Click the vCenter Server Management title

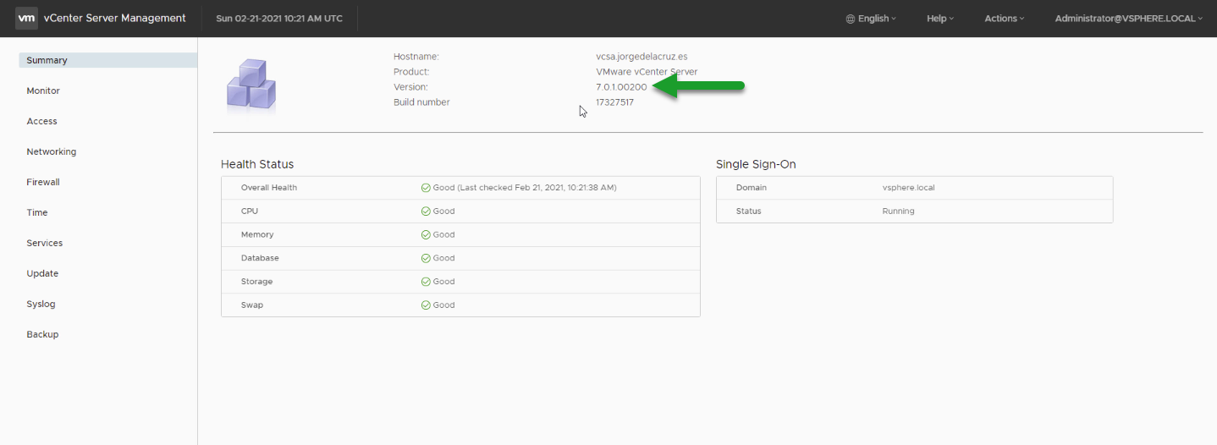point(114,18)
